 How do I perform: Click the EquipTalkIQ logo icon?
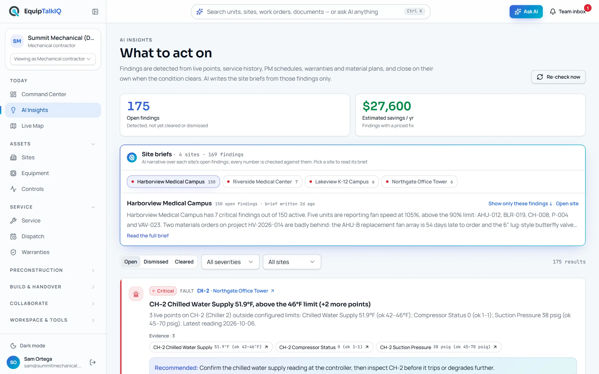click(x=14, y=11)
